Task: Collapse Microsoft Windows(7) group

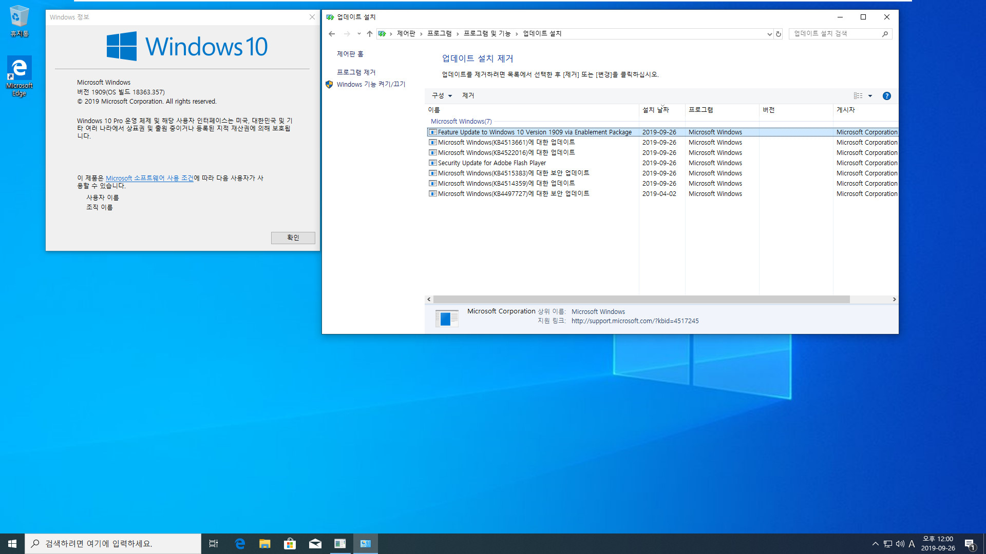Action: click(461, 122)
